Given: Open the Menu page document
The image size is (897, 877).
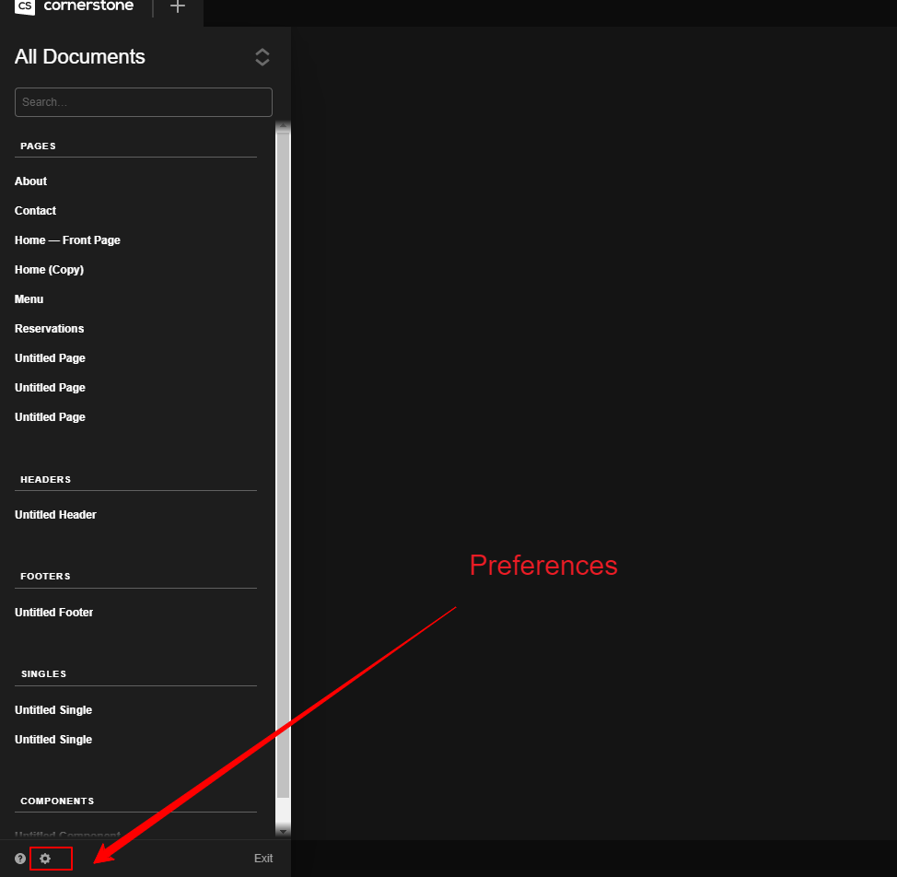Looking at the screenshot, I should [29, 299].
